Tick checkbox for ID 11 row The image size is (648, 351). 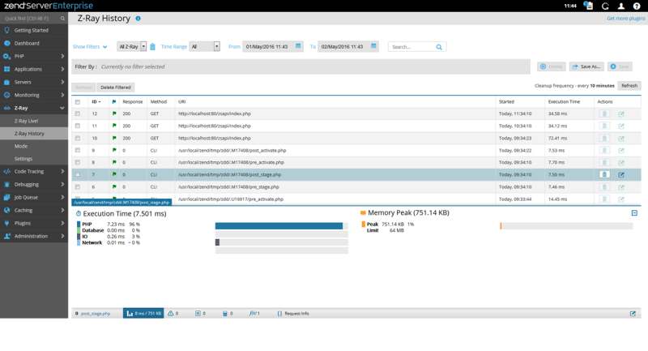(77, 126)
